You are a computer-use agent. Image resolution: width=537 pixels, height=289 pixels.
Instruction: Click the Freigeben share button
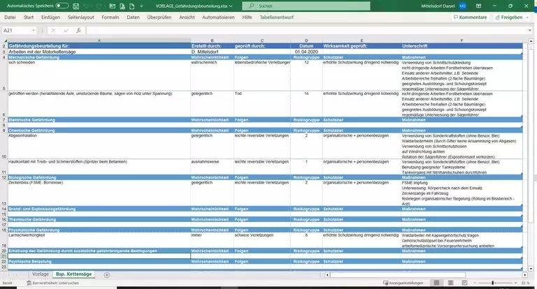[x=509, y=17]
